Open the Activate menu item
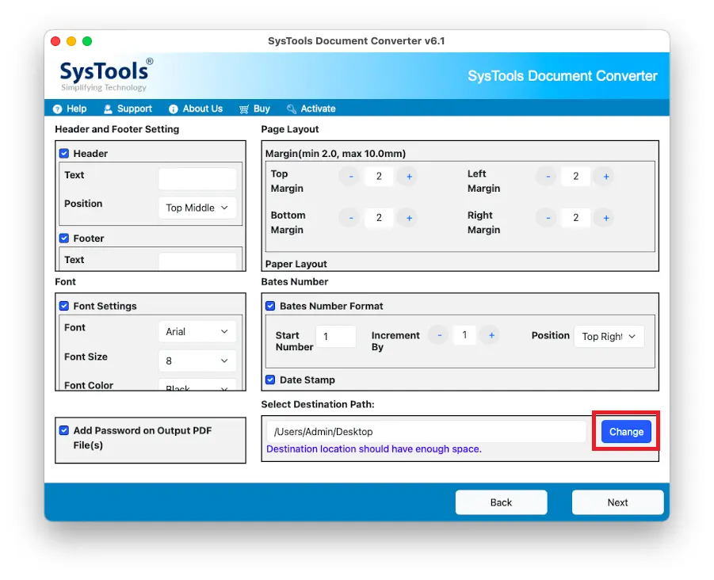 [x=311, y=109]
